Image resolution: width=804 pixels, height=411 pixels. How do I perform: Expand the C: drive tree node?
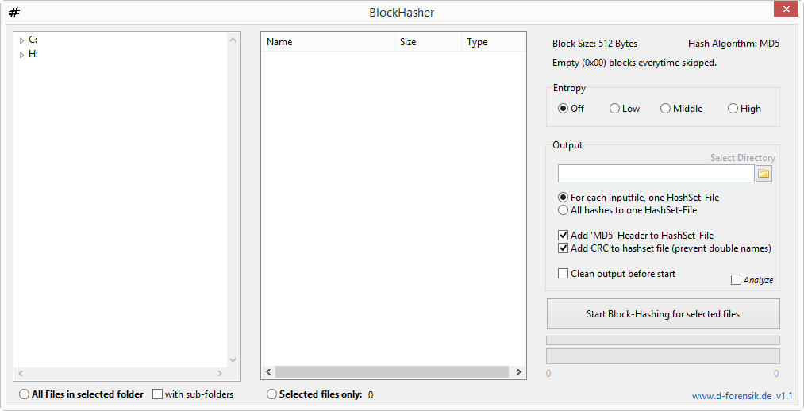click(22, 40)
